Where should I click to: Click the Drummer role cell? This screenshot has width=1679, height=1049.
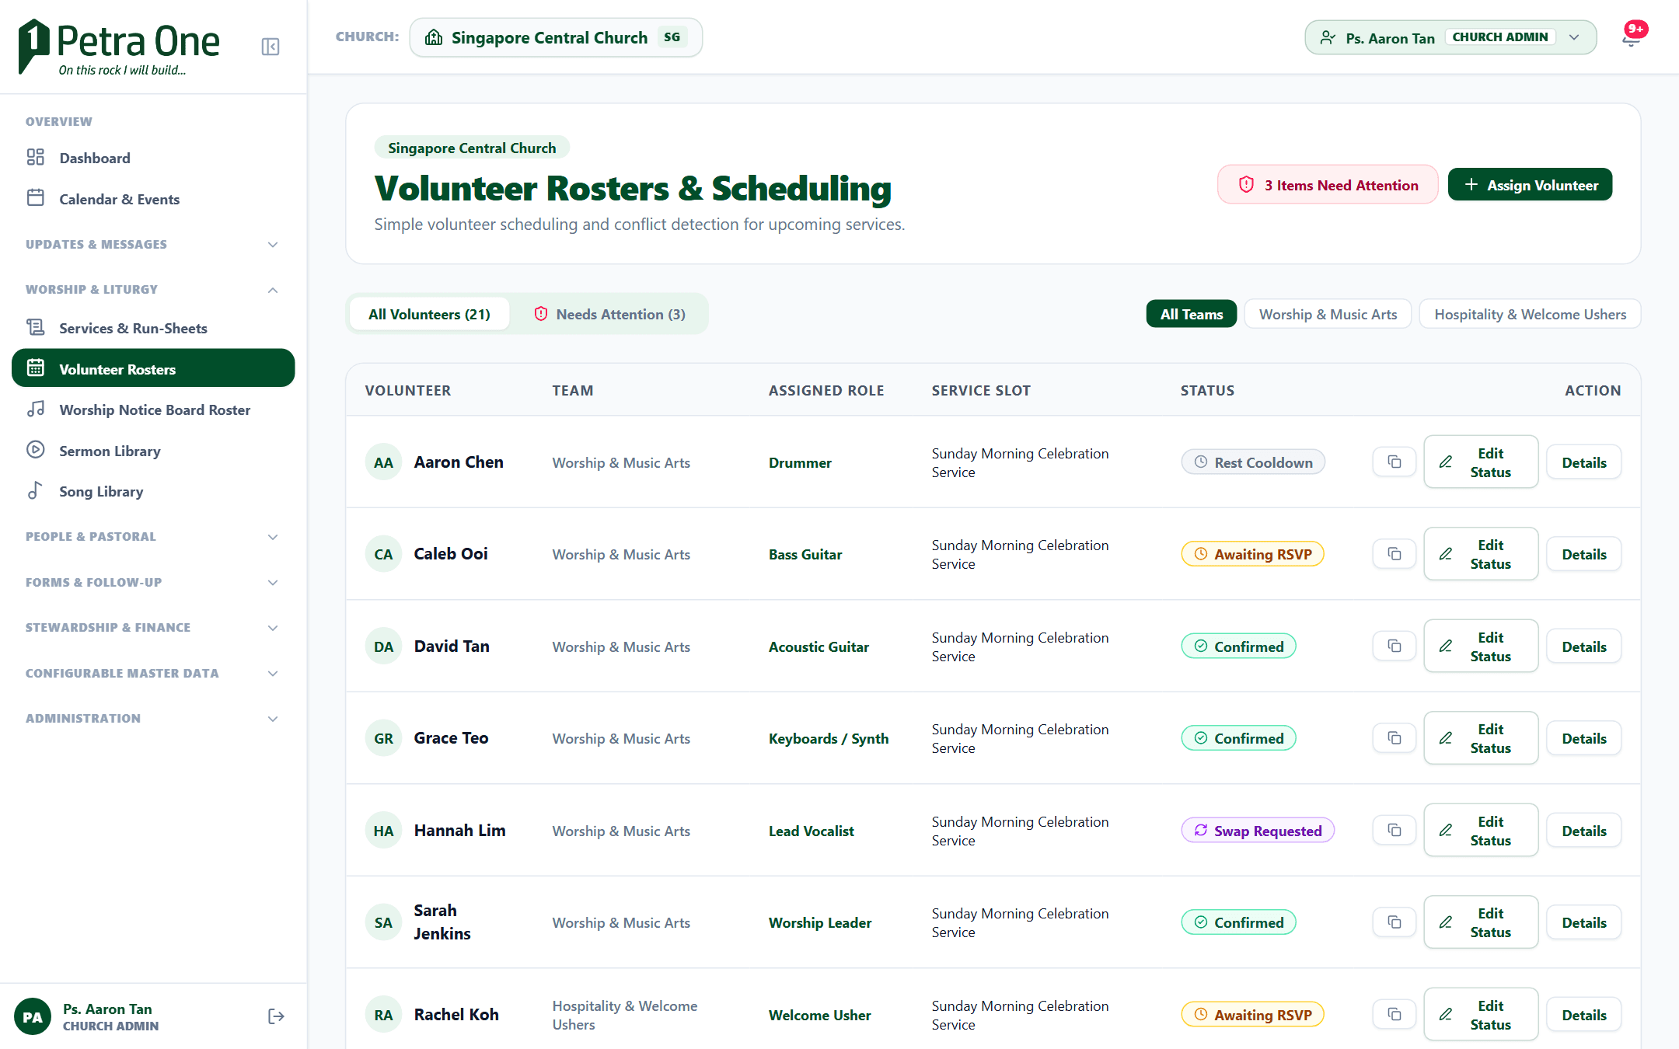tap(800, 462)
